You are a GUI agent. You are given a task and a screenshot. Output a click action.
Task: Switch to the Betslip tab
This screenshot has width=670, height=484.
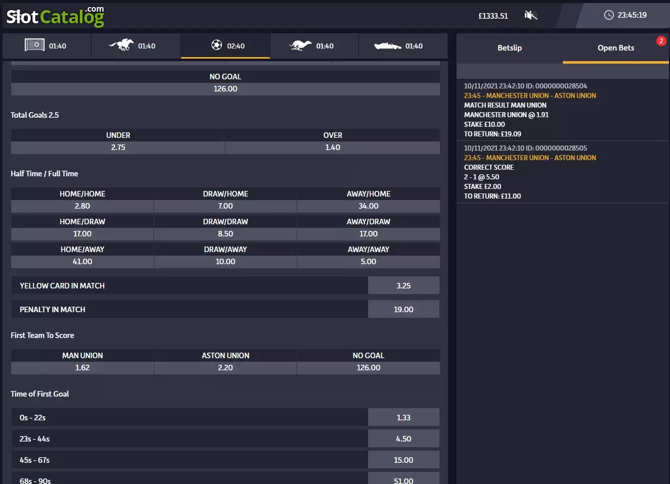click(x=510, y=48)
